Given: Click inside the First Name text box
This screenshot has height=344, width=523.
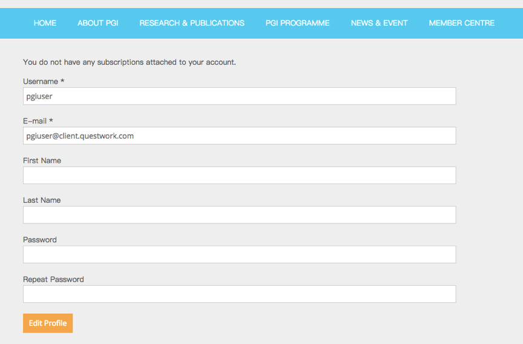Looking at the screenshot, I should tap(239, 176).
